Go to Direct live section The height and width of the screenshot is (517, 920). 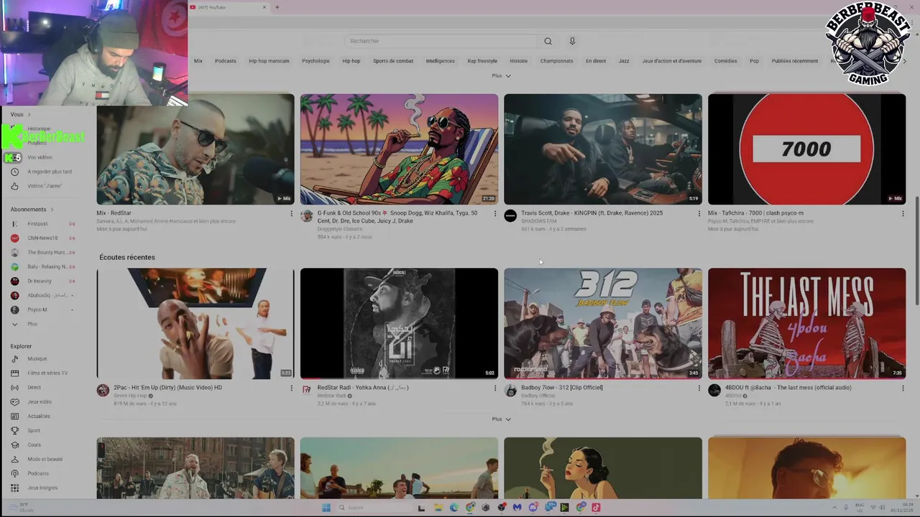tap(34, 387)
